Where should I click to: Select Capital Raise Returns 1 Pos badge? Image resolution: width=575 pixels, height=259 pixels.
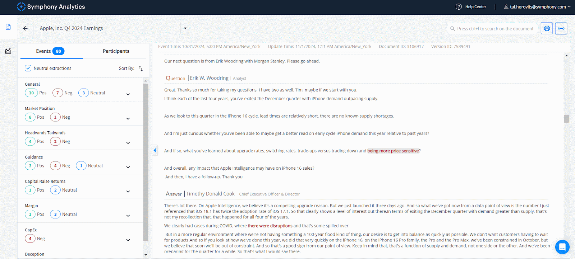pos(30,190)
